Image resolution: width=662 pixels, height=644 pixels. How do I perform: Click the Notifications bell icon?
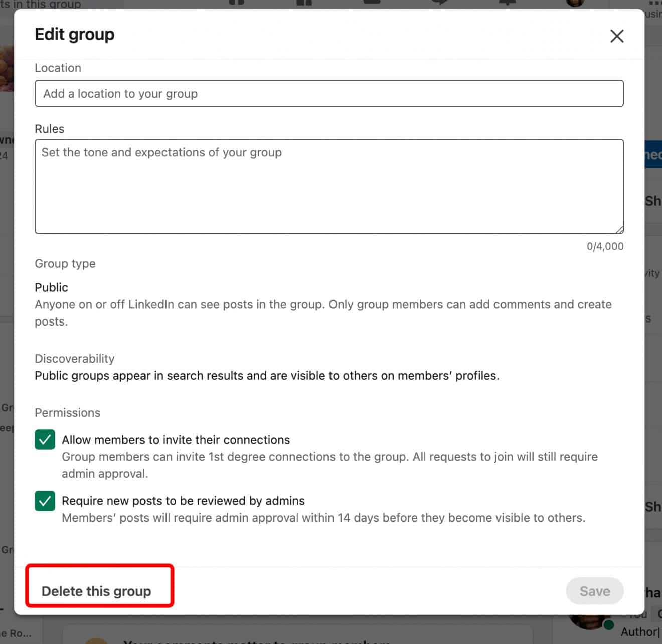507,3
